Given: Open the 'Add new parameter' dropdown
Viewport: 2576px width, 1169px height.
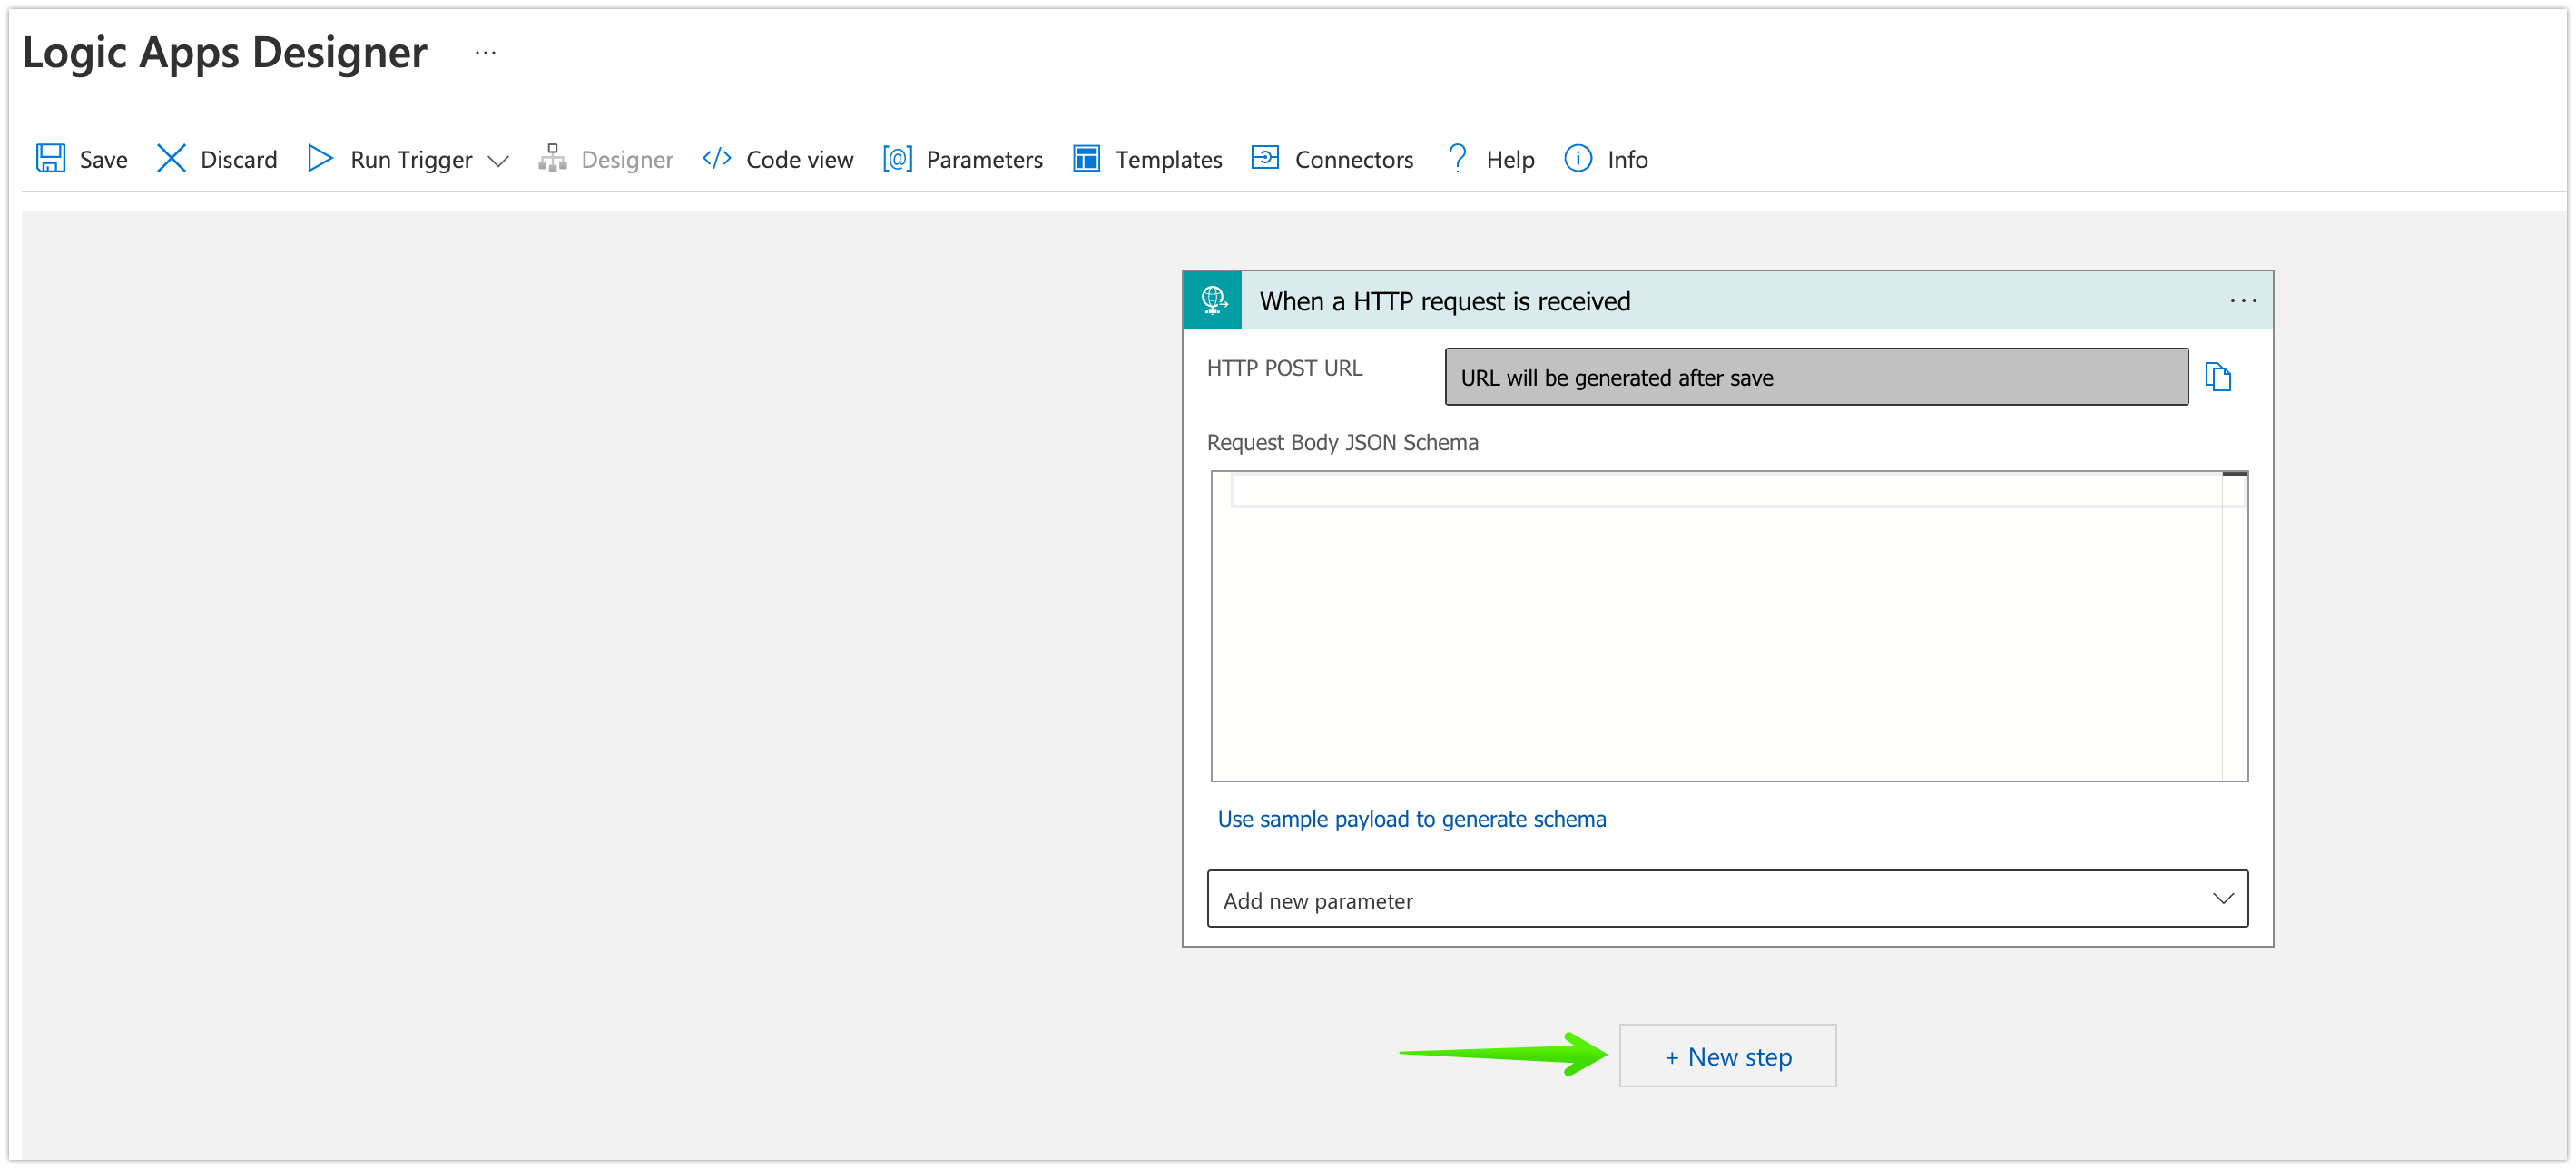Looking at the screenshot, I should (1728, 899).
